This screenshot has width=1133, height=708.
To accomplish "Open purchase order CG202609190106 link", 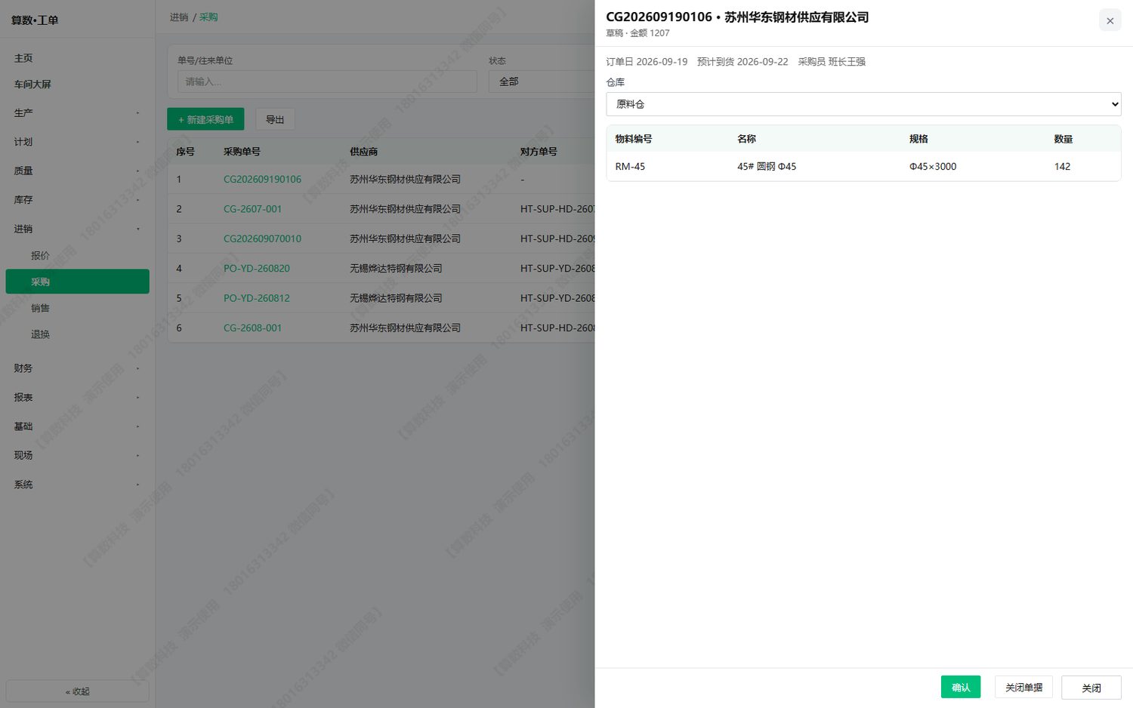I will 262,180.
